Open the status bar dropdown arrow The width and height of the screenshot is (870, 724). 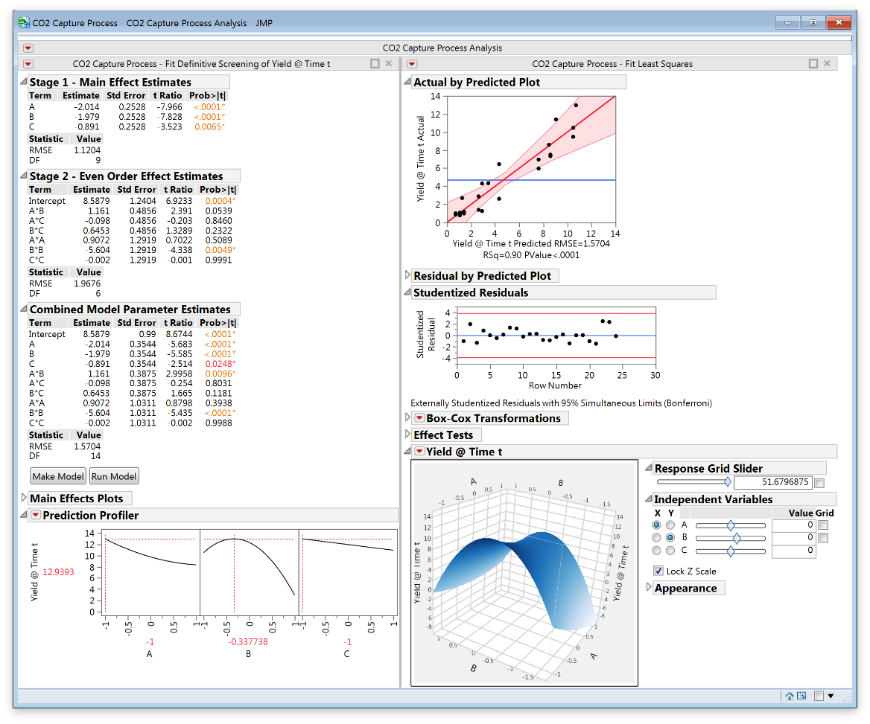click(x=831, y=696)
